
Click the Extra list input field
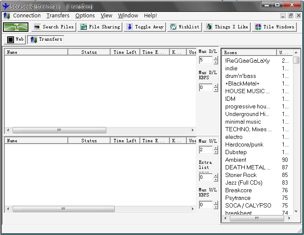[206, 177]
